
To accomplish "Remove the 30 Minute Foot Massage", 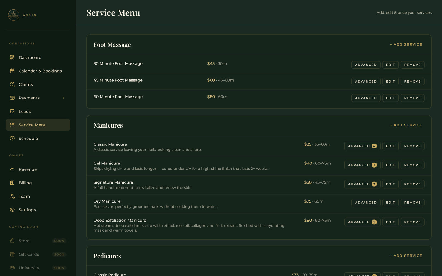I will point(412,65).
